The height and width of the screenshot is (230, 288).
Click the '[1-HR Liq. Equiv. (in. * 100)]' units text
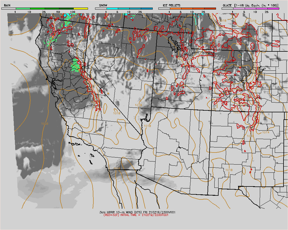tap(256, 5)
